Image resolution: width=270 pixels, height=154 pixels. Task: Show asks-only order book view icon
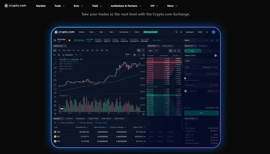[175, 51]
